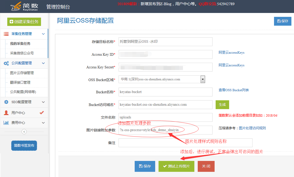Click the 文件名称 input field

coord(166,117)
